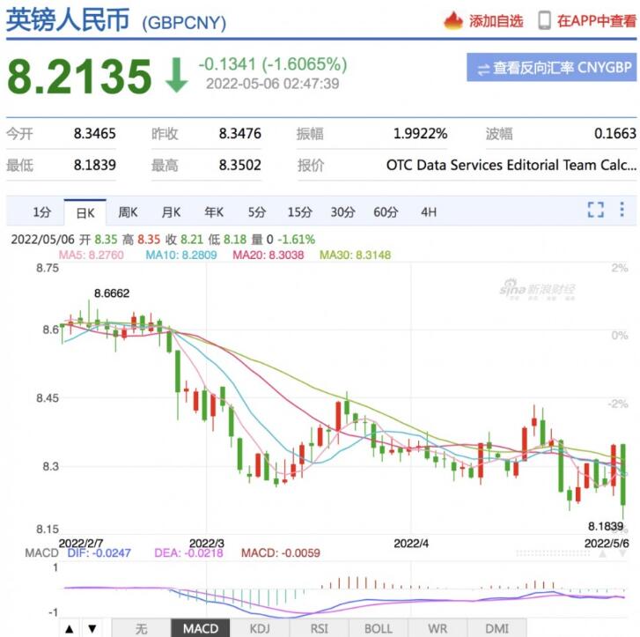
Task: Select the RSI indicator
Action: click(319, 628)
